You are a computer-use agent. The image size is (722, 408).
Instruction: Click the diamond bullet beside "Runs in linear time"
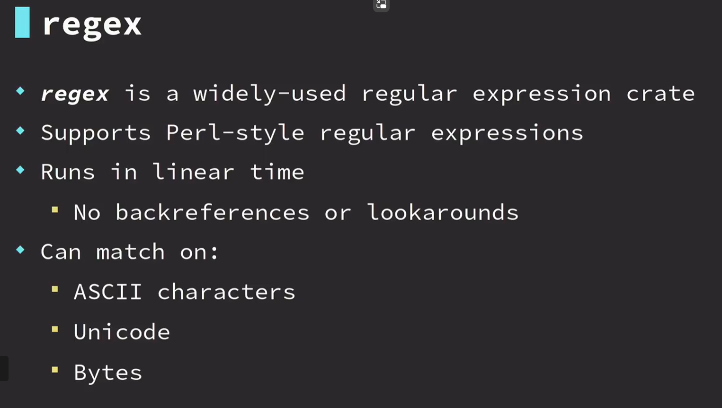tap(20, 170)
